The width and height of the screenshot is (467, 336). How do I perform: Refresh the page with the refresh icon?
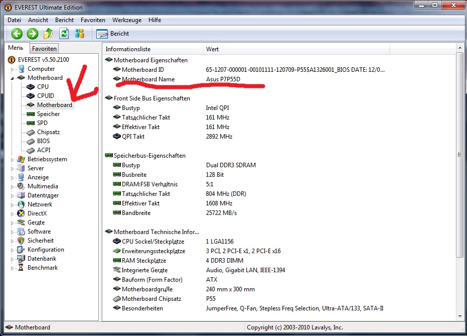64,34
